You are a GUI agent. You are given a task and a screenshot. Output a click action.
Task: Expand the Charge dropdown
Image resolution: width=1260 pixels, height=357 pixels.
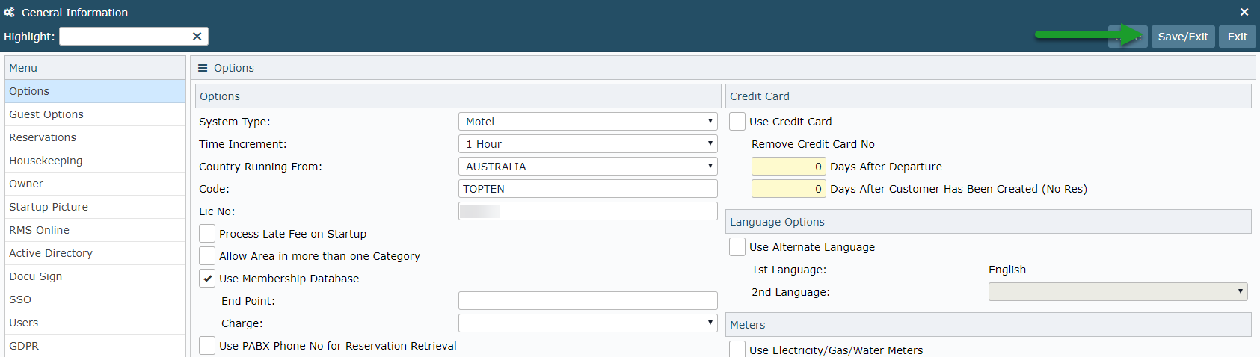pyautogui.click(x=587, y=323)
